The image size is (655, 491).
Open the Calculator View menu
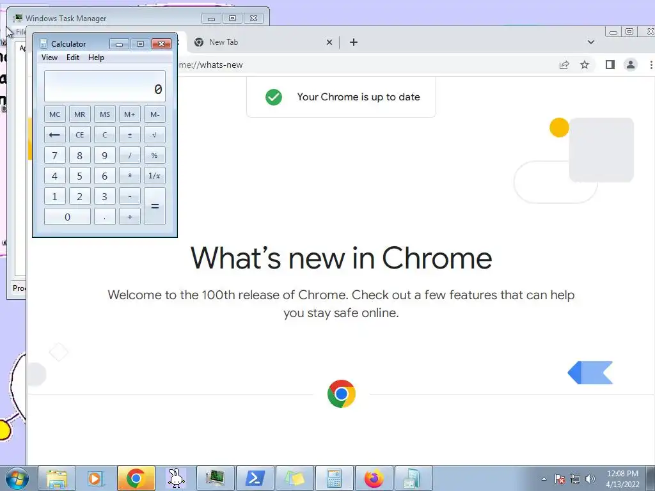(49, 58)
